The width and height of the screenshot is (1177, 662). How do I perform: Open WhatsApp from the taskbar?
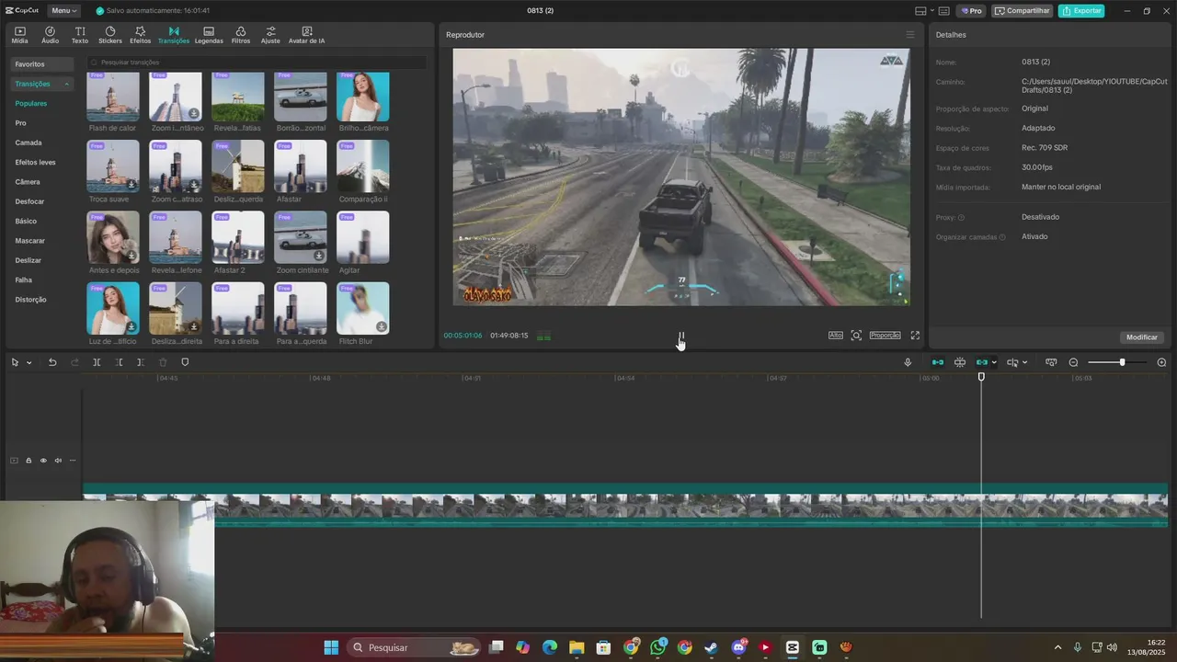(658, 647)
